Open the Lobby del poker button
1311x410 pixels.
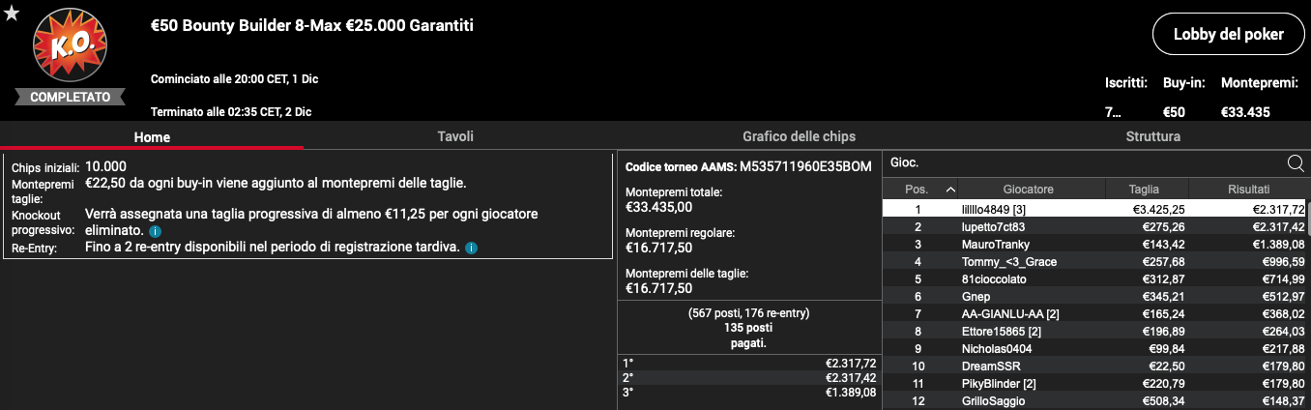[1228, 34]
